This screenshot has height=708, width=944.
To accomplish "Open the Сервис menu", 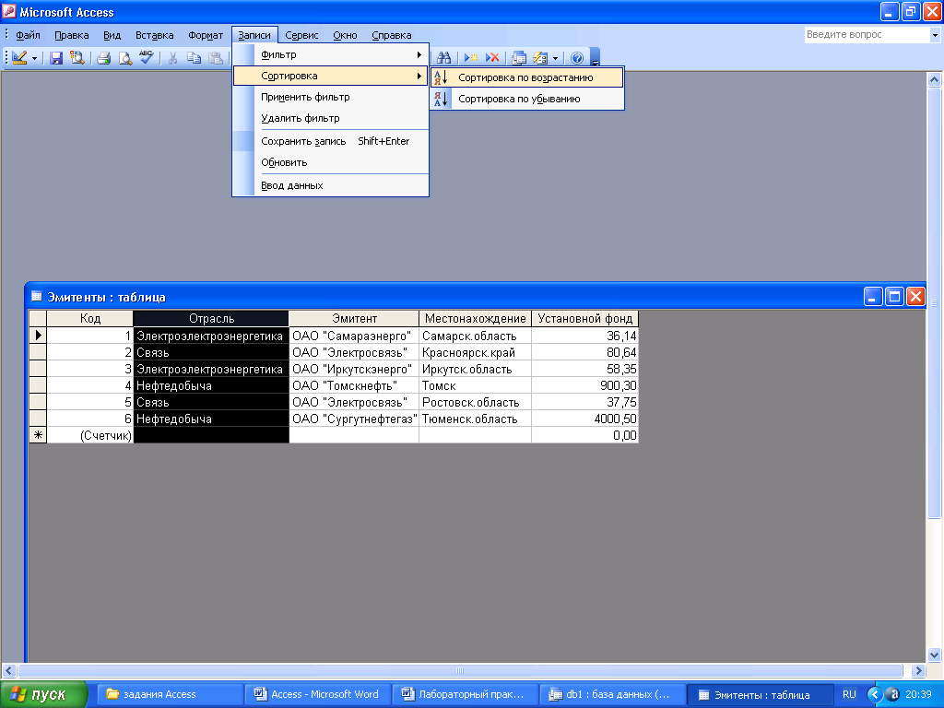I will pyautogui.click(x=301, y=35).
